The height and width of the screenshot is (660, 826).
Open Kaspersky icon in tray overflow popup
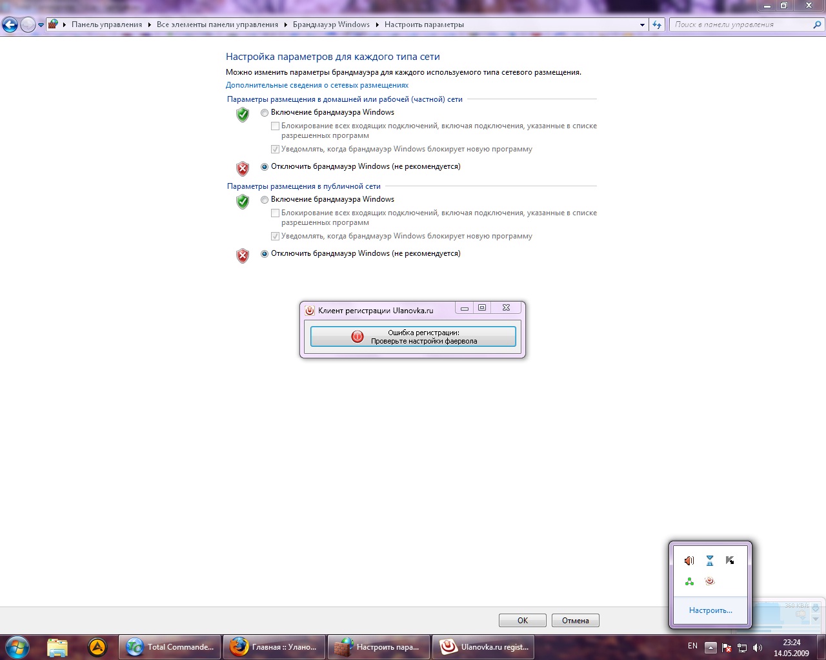click(730, 560)
